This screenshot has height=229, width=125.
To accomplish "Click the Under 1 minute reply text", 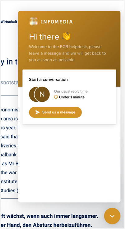I will 72,97.
